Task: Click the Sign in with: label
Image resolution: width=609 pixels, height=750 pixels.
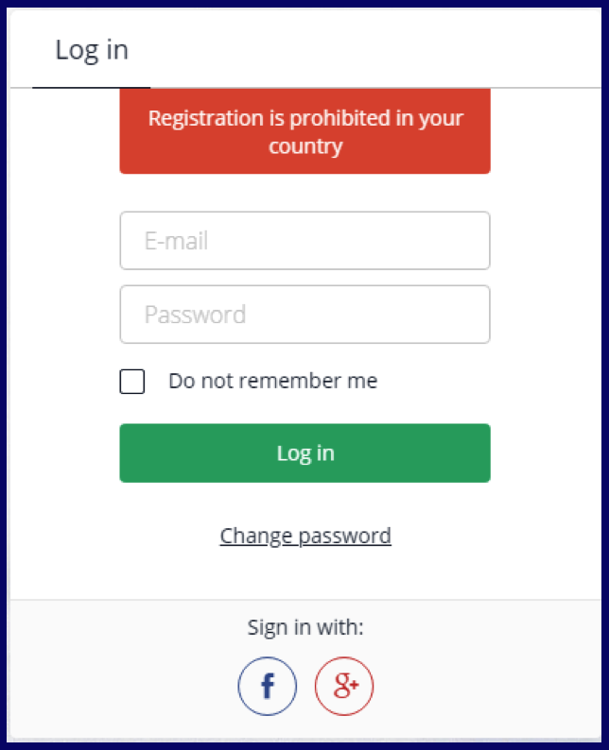Action: pos(305,627)
